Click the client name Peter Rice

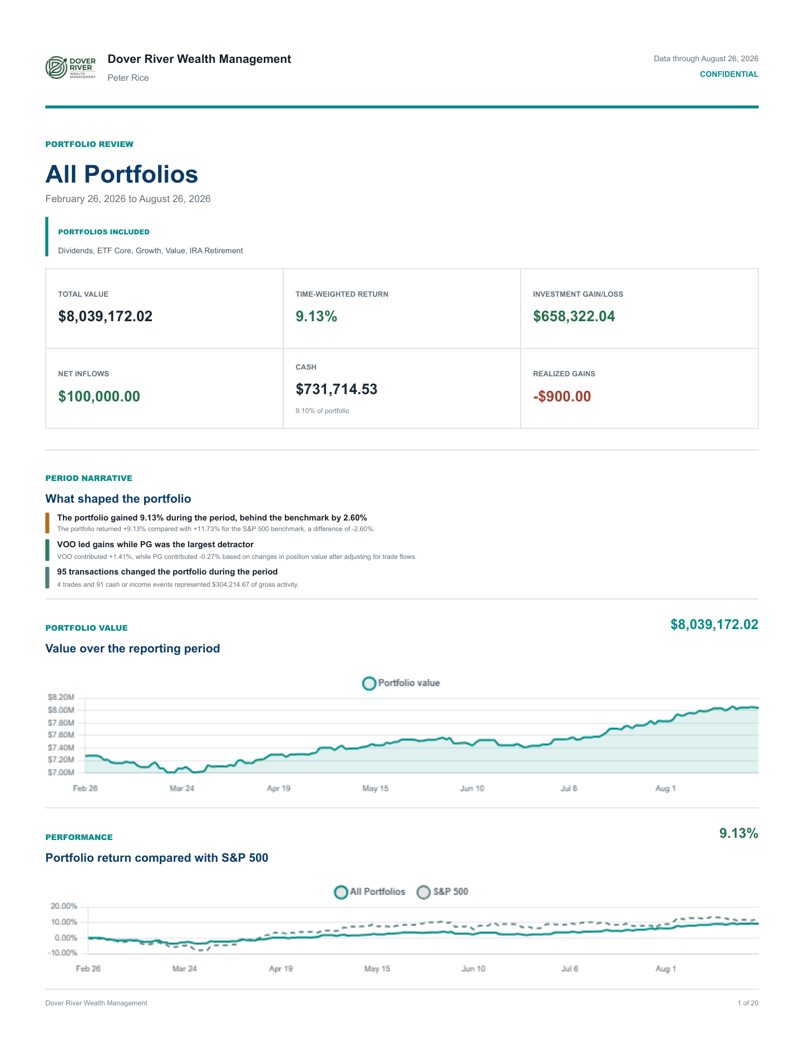128,78
